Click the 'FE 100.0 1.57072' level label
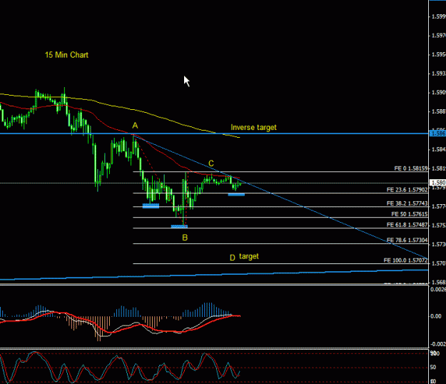Viewport: 446px width, 384px height. [405, 261]
